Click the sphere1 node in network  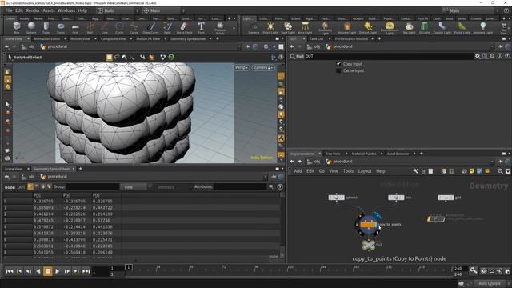[336, 198]
